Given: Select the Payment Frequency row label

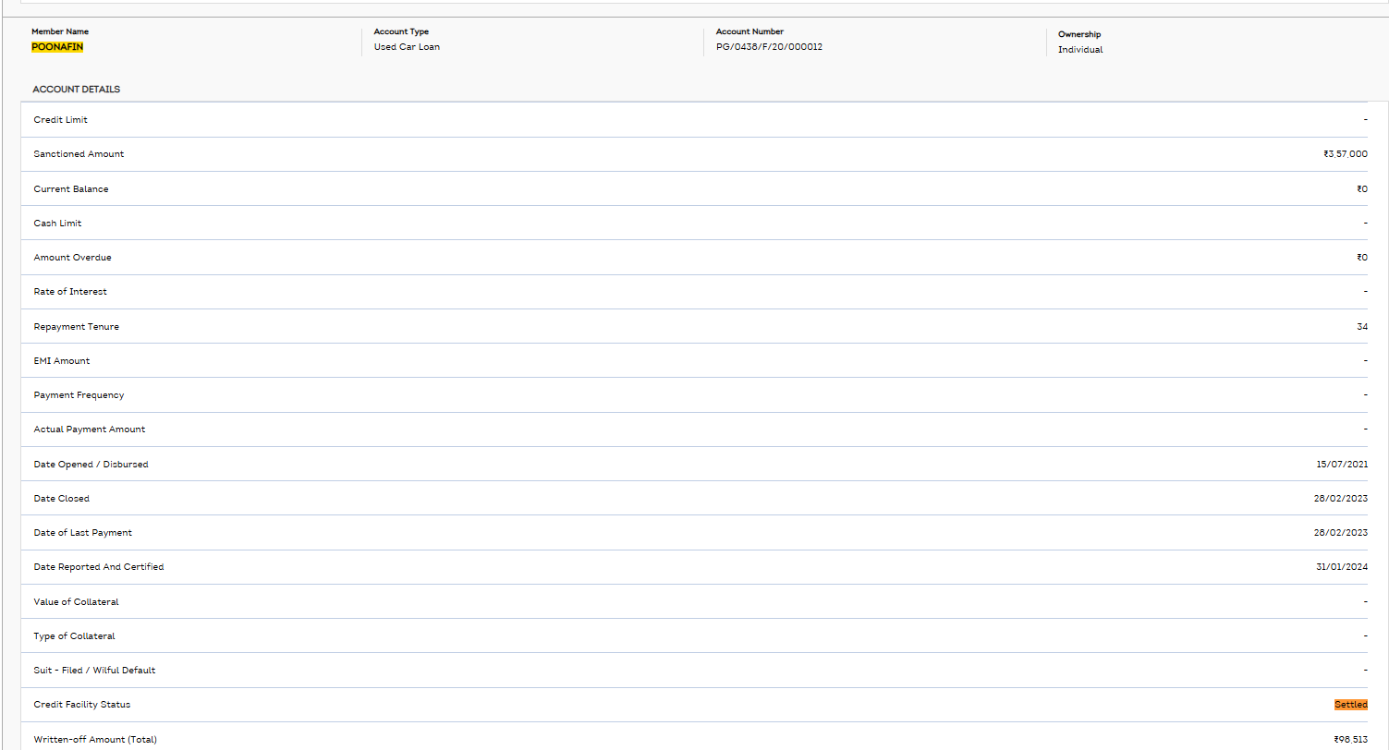Looking at the screenshot, I should coord(79,395).
